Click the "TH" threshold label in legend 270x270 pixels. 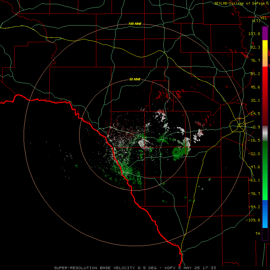pyautogui.click(x=258, y=234)
